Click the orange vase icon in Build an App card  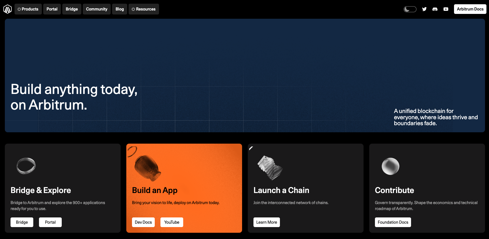click(x=148, y=168)
